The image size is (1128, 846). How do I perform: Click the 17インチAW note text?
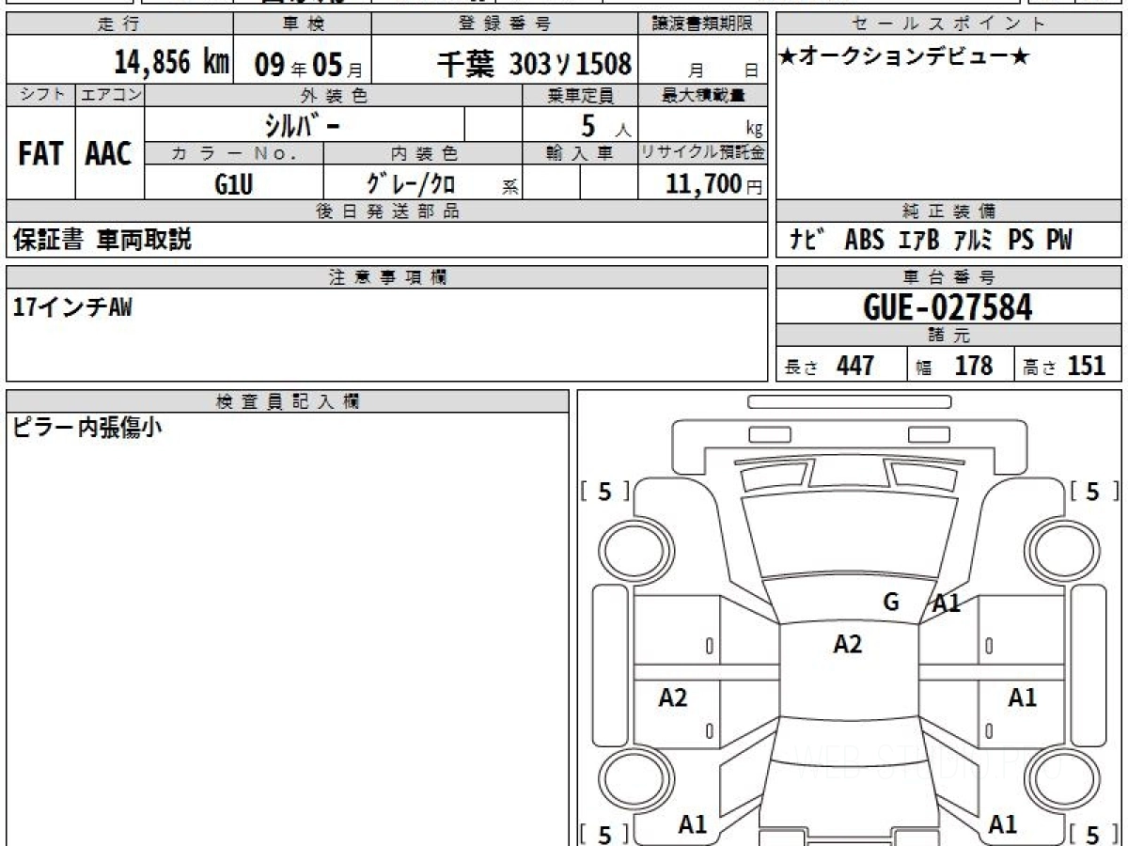[x=73, y=307]
